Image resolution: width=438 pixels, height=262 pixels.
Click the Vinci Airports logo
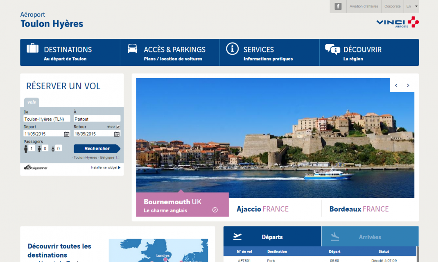pos(397,22)
